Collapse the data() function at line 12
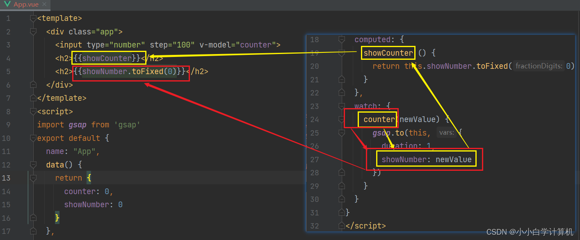The height and width of the screenshot is (240, 580). click(33, 165)
